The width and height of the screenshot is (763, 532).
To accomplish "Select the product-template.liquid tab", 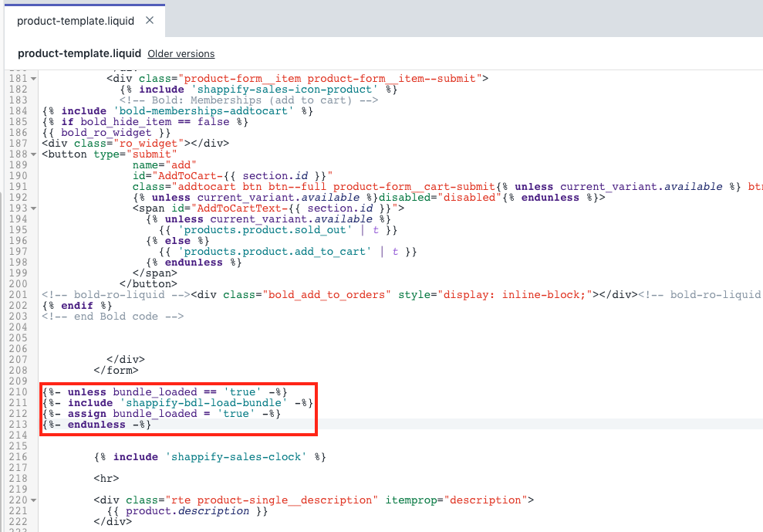I will [85, 21].
